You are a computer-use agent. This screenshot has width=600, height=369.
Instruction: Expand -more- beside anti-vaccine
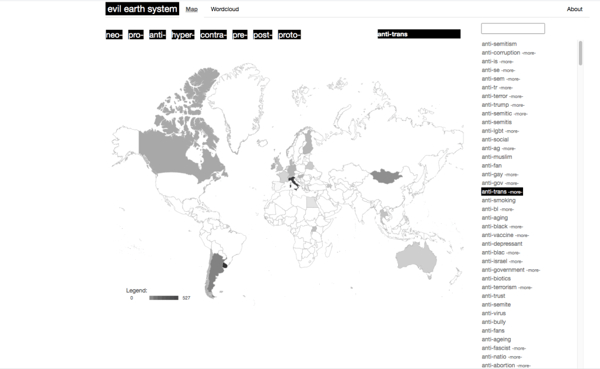tap(522, 236)
